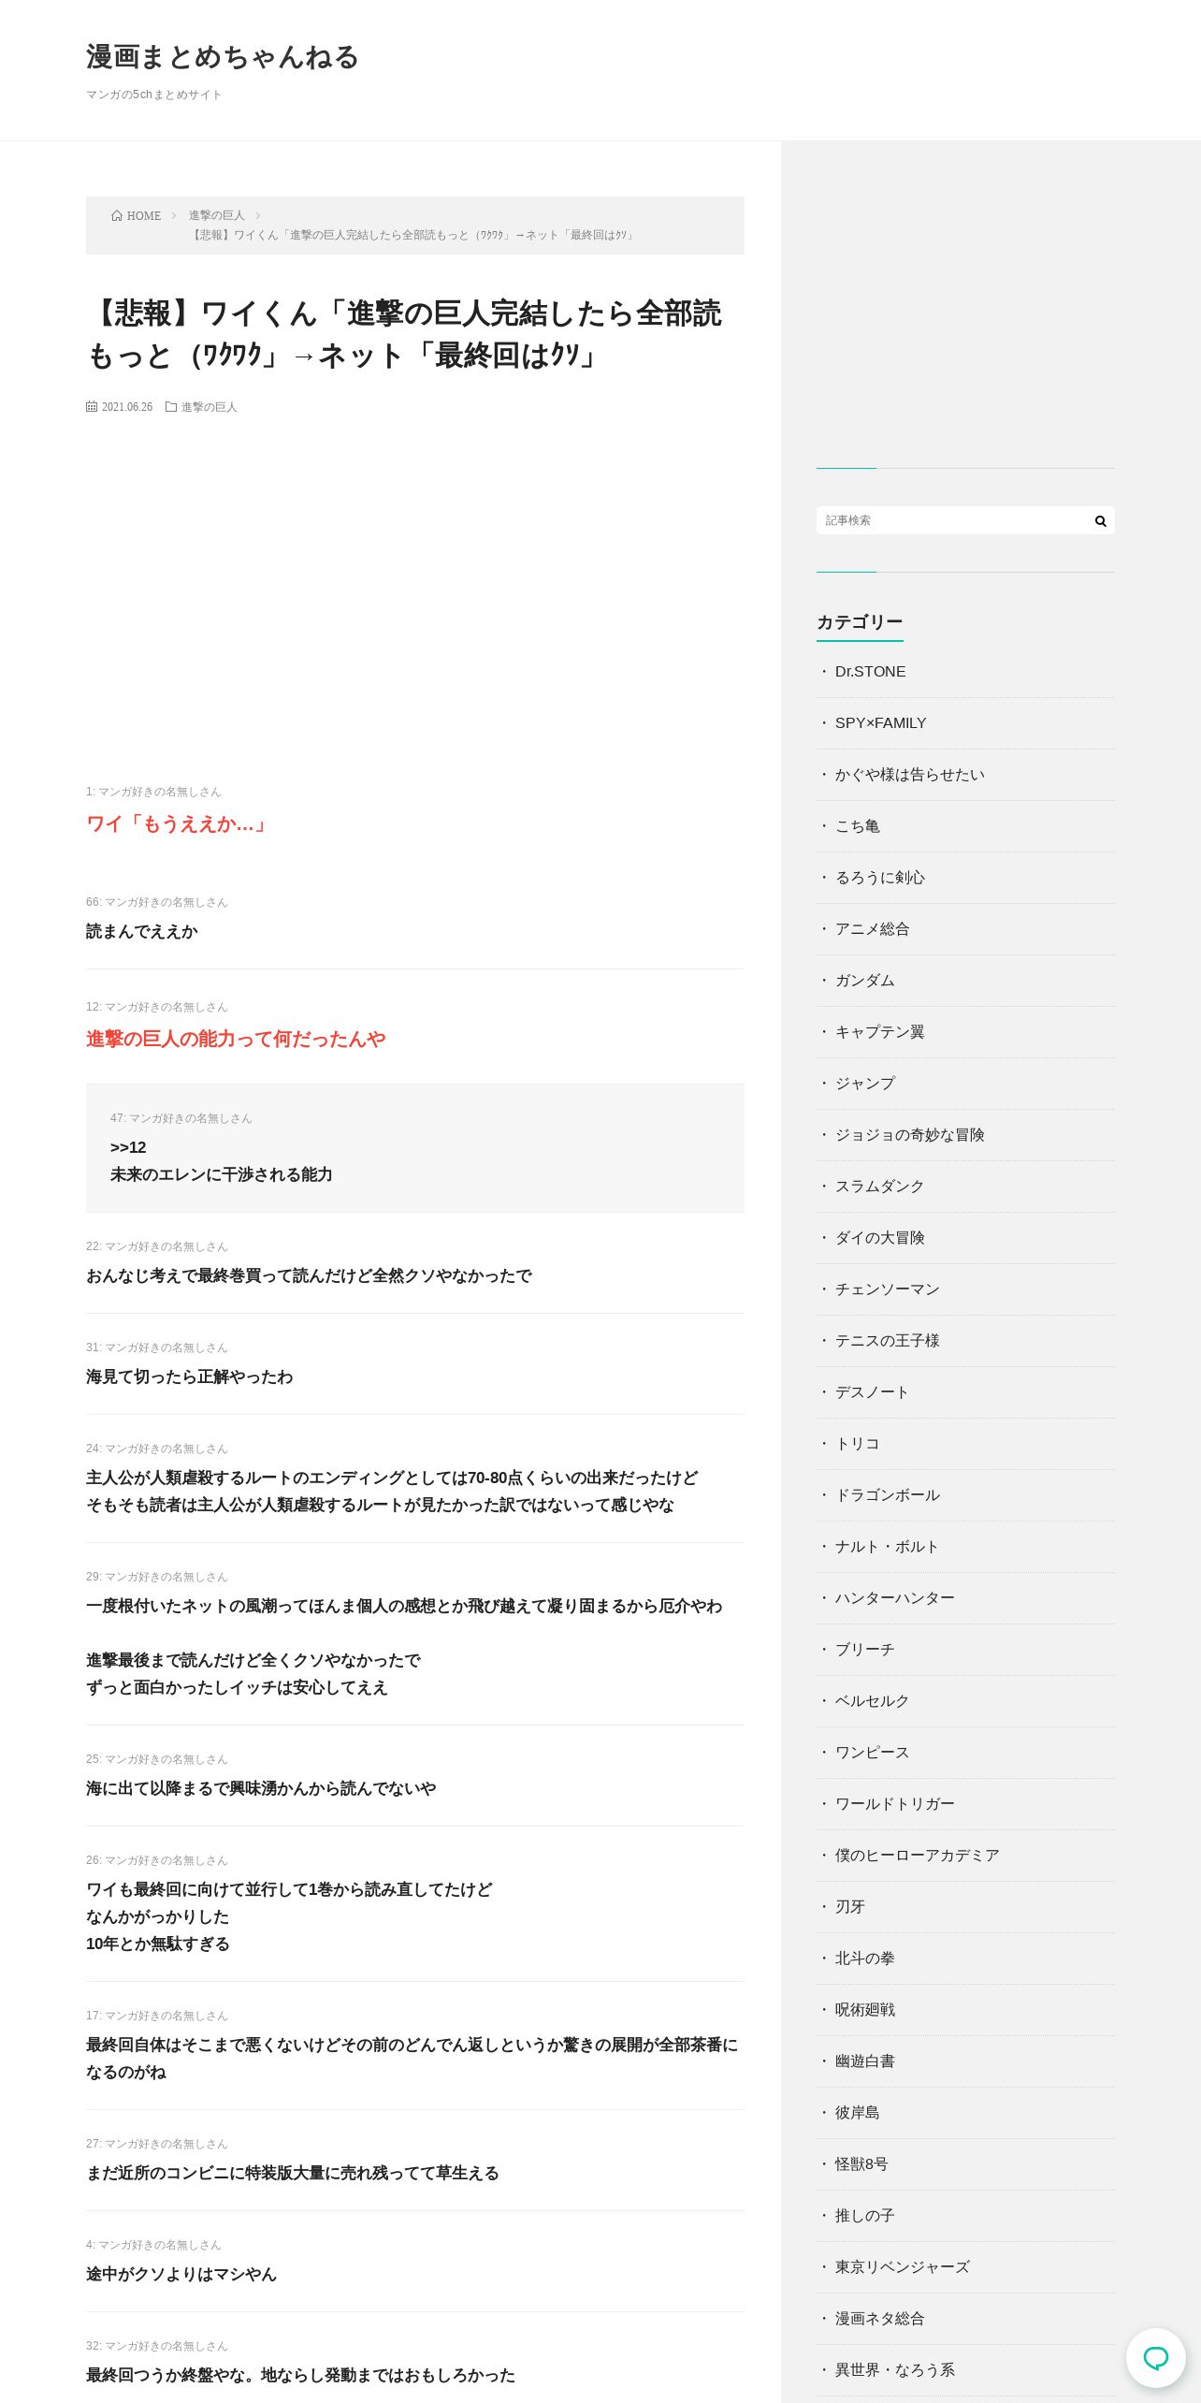Viewport: 1201px width, 2403px height.
Task: Open the こち亀 category
Action: (x=857, y=826)
